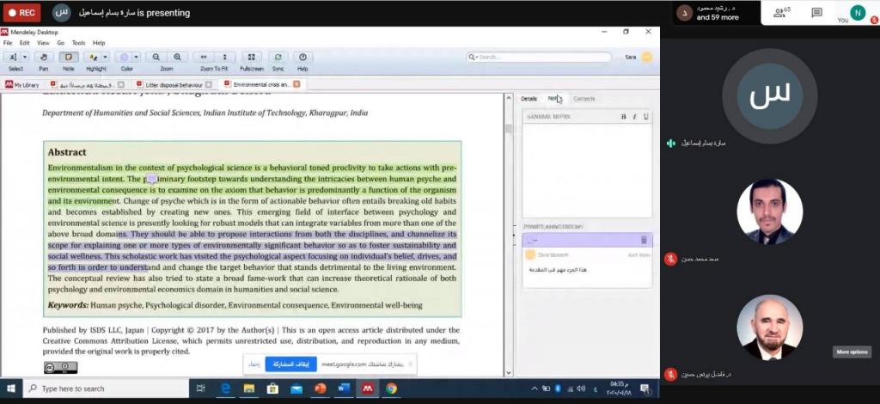Zoom in using the plus magnifier
880x404 pixels.
[x=177, y=58]
